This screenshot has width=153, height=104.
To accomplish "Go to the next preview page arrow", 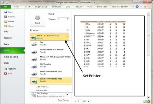I will click(89, 101).
